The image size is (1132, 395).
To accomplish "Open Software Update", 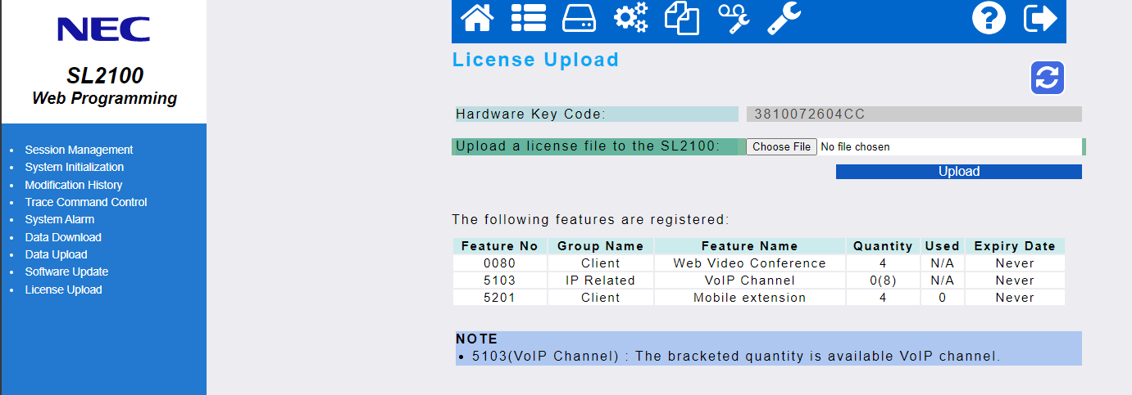I will (66, 272).
